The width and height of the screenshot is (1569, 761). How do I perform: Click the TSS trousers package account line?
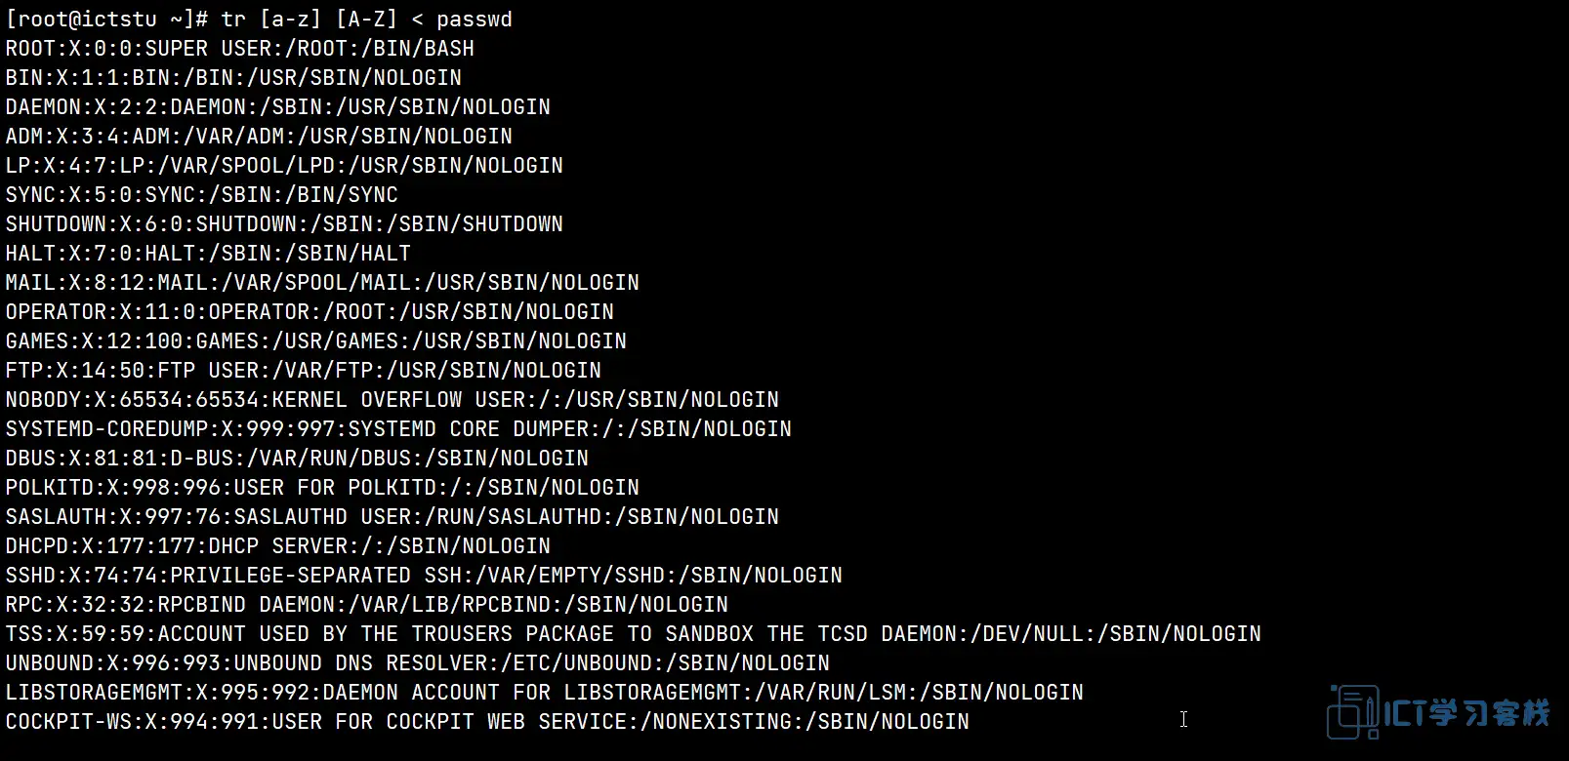point(634,634)
